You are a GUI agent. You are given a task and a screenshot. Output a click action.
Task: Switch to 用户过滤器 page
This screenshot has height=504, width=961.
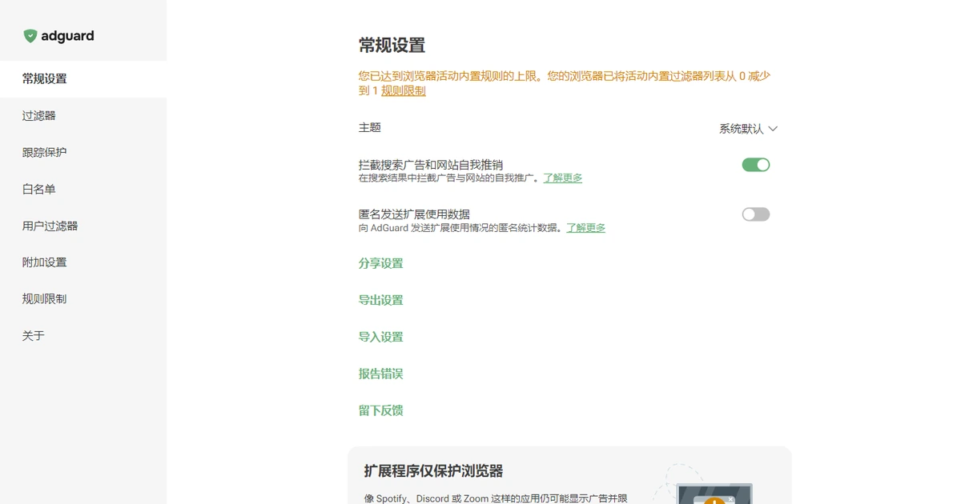(83, 226)
